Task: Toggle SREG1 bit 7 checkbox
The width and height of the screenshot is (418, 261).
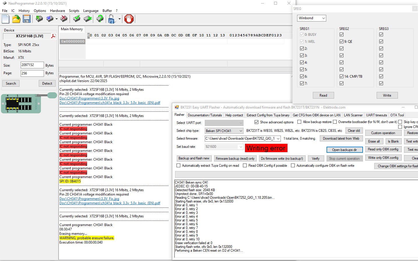Action: pyautogui.click(x=302, y=84)
